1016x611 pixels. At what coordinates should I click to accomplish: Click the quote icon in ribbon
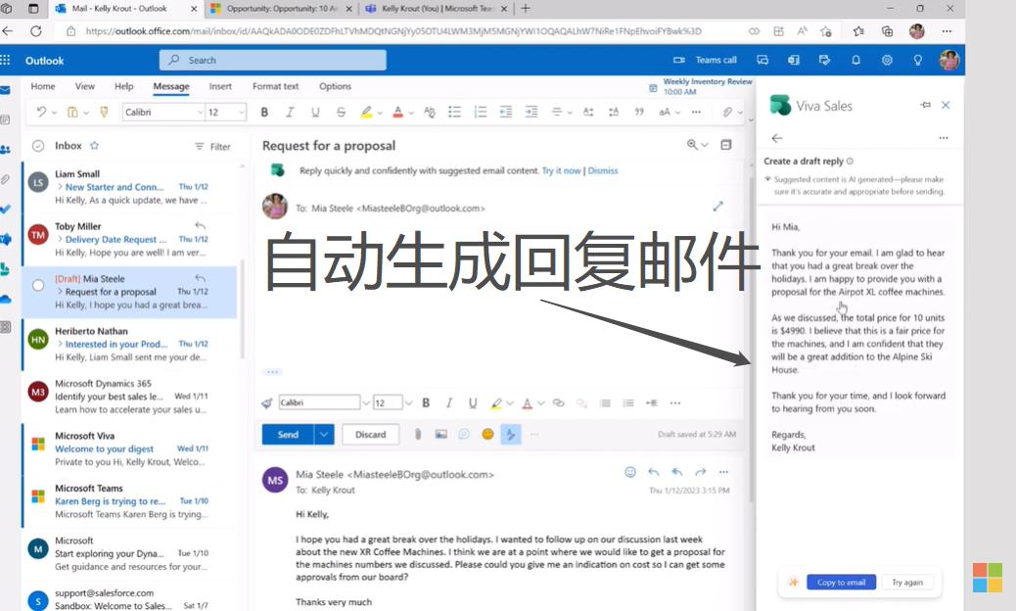pos(639,112)
